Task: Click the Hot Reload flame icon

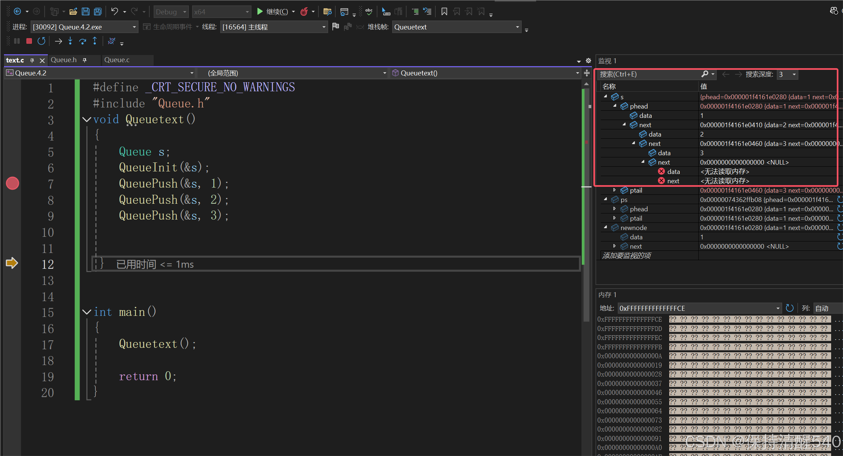Action: 304,12
